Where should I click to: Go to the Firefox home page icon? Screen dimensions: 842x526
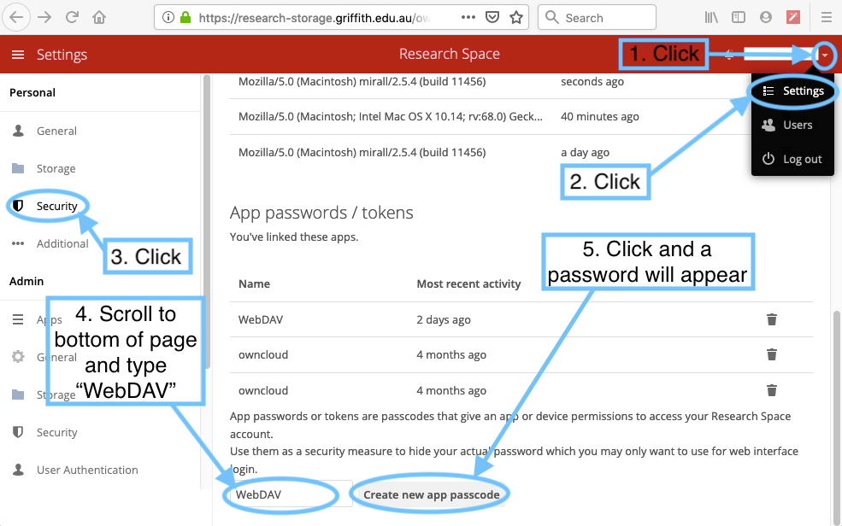click(x=99, y=17)
